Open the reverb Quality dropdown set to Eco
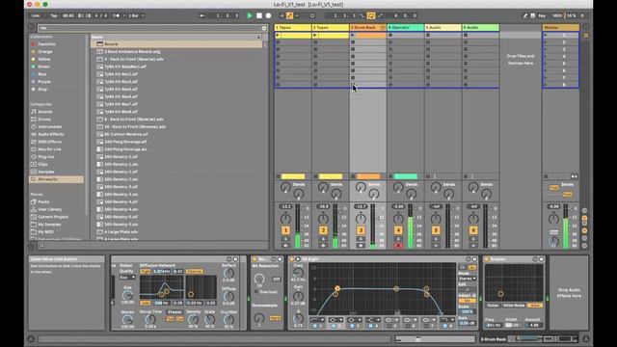The width and height of the screenshot is (617, 347). (127, 278)
